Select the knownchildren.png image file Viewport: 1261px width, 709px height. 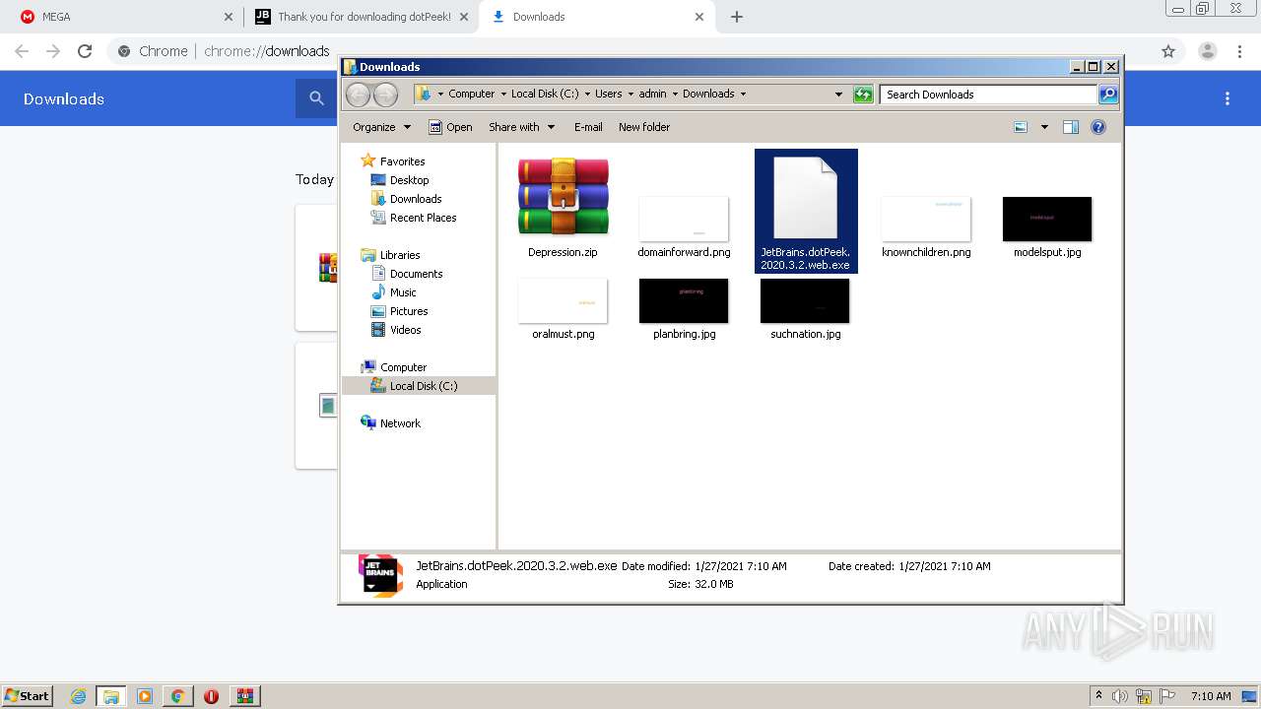click(x=926, y=227)
